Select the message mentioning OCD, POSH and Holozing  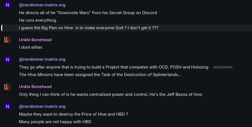click(113, 67)
